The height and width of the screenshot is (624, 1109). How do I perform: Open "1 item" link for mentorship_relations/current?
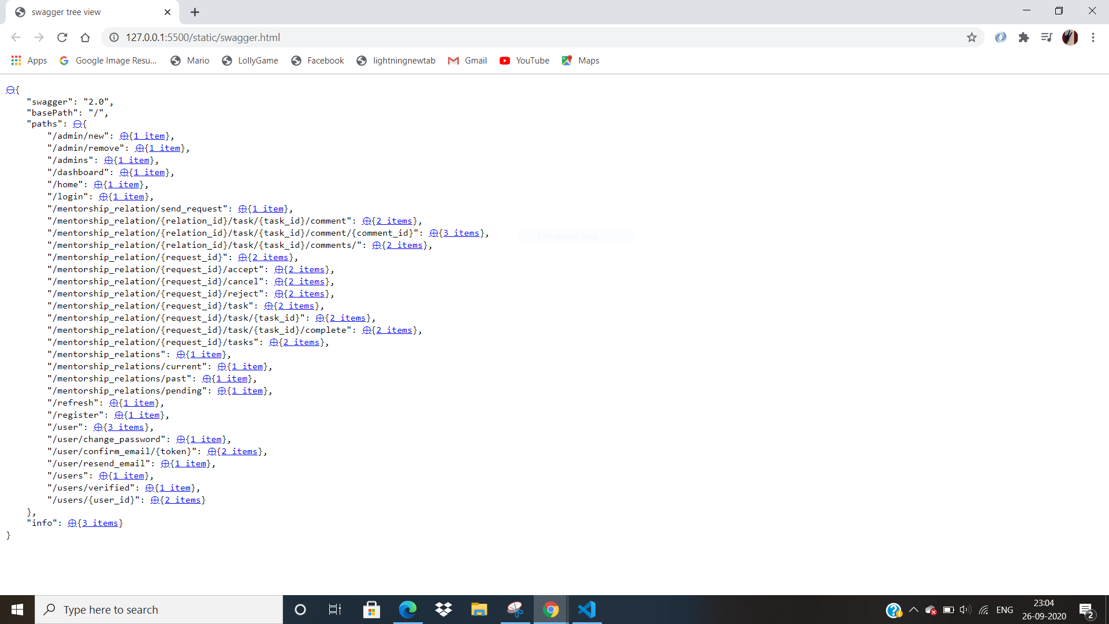click(x=247, y=367)
